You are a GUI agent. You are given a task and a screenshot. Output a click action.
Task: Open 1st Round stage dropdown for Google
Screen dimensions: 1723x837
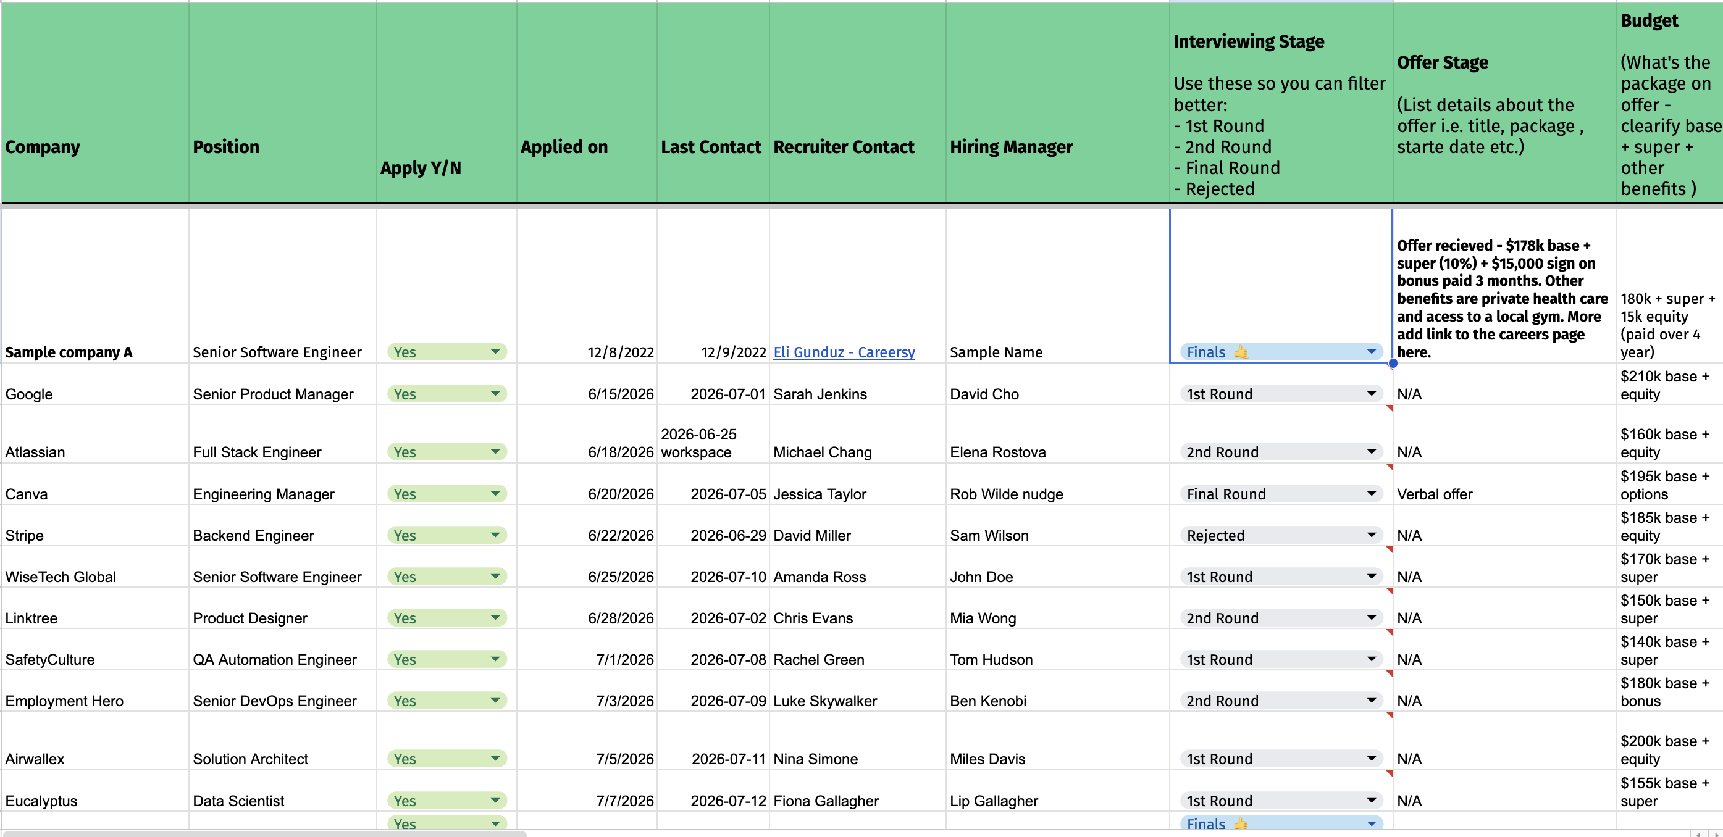1281,394
